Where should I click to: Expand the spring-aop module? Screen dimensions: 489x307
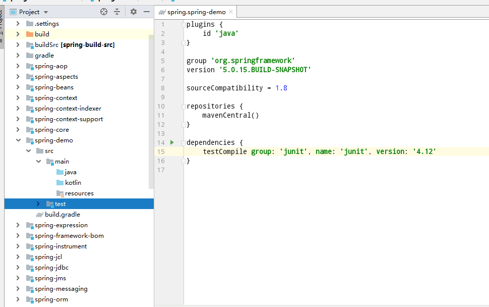pyautogui.click(x=18, y=66)
